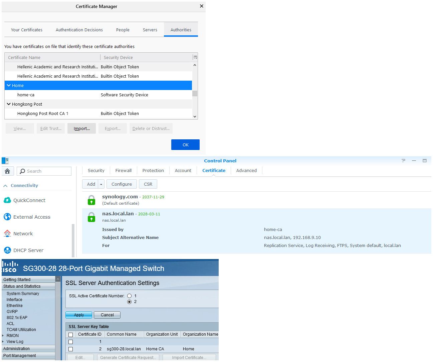
Task: Collapse the Hongkong Post group
Action: [9, 104]
